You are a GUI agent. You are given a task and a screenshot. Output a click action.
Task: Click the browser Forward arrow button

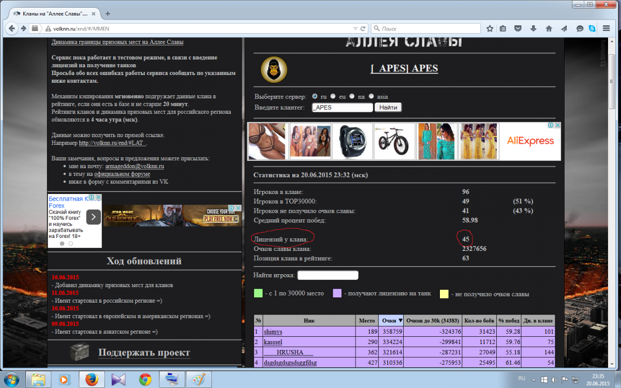click(x=23, y=28)
